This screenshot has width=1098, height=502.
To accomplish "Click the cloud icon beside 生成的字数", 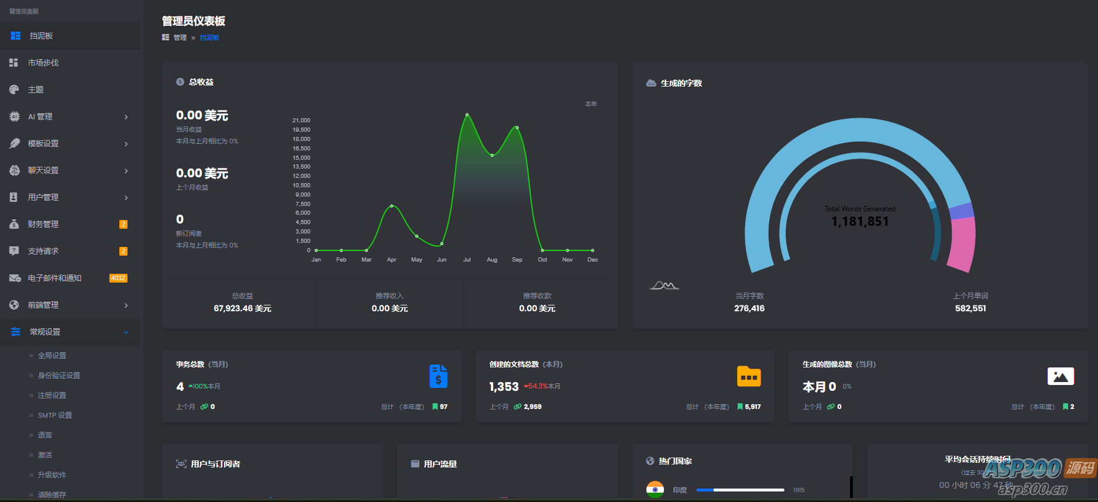I will point(650,83).
